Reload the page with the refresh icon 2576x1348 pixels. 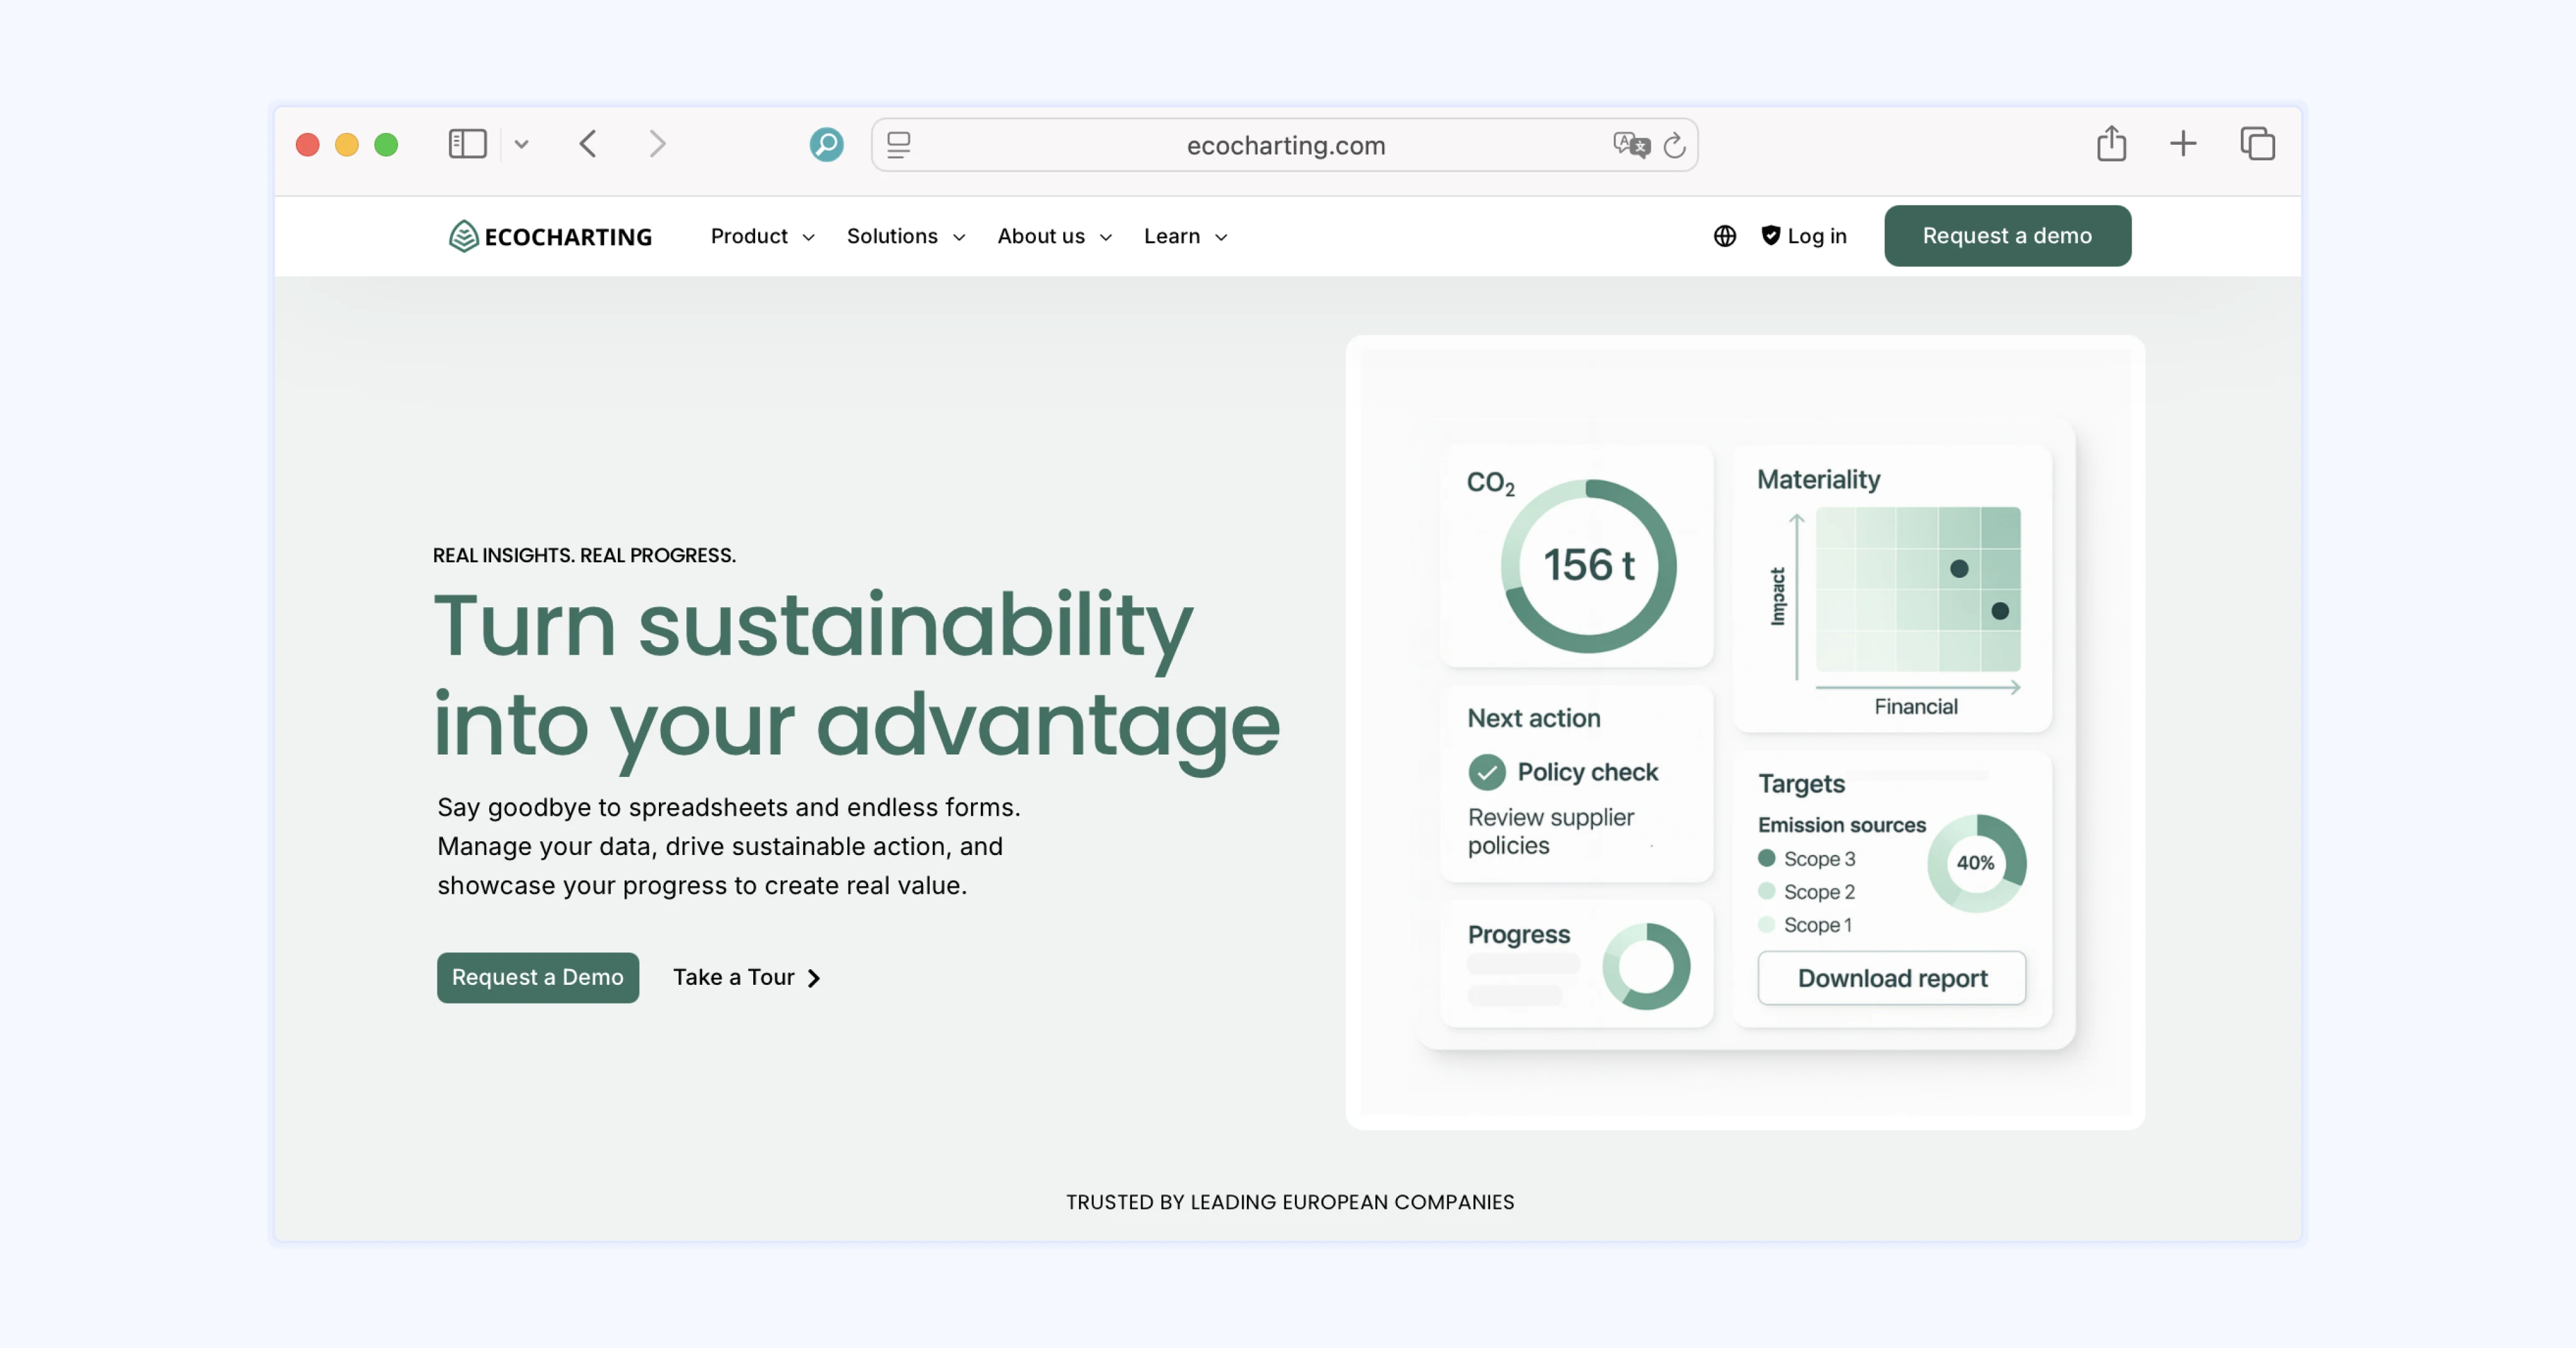pos(1675,146)
